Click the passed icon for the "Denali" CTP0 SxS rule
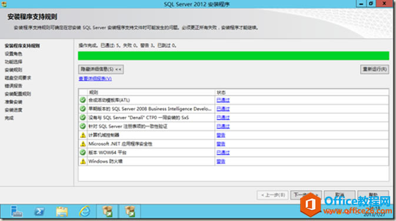The width and height of the screenshot is (396, 221). 83,117
